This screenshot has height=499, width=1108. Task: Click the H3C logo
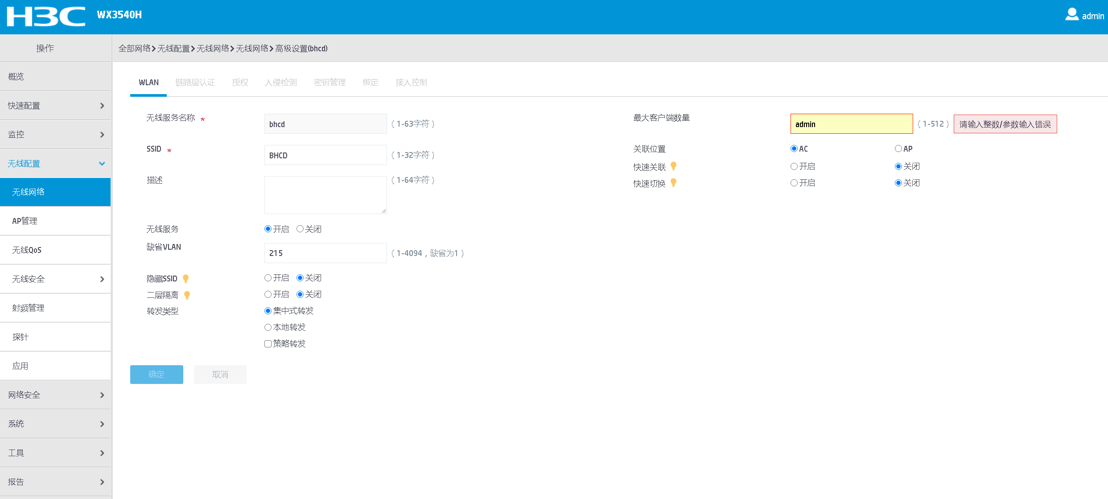[46, 16]
